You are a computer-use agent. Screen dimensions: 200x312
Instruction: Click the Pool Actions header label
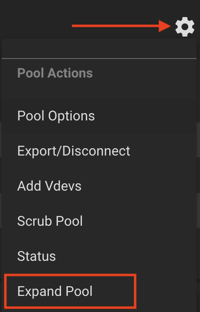click(x=55, y=73)
